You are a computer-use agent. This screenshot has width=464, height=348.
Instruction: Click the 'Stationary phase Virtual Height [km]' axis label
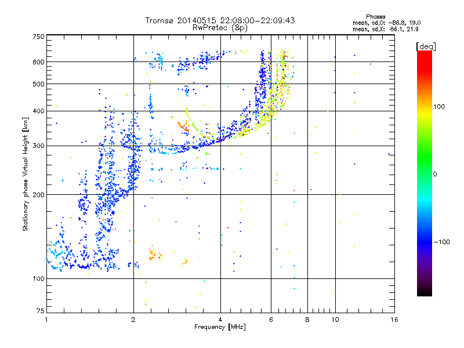click(x=26, y=175)
